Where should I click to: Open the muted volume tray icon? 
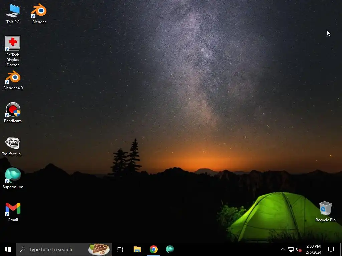coord(299,249)
